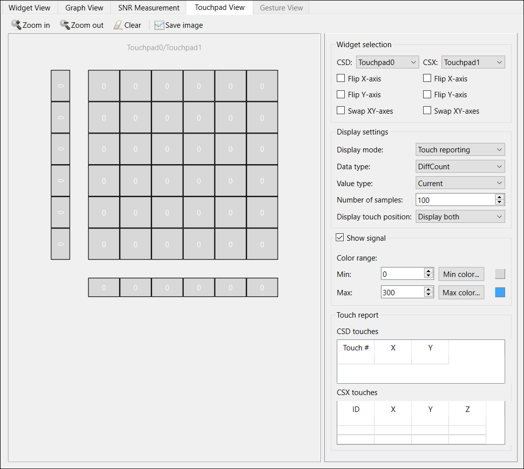
Task: Enable CSD Flip Y-axis checkbox
Action: click(x=341, y=94)
